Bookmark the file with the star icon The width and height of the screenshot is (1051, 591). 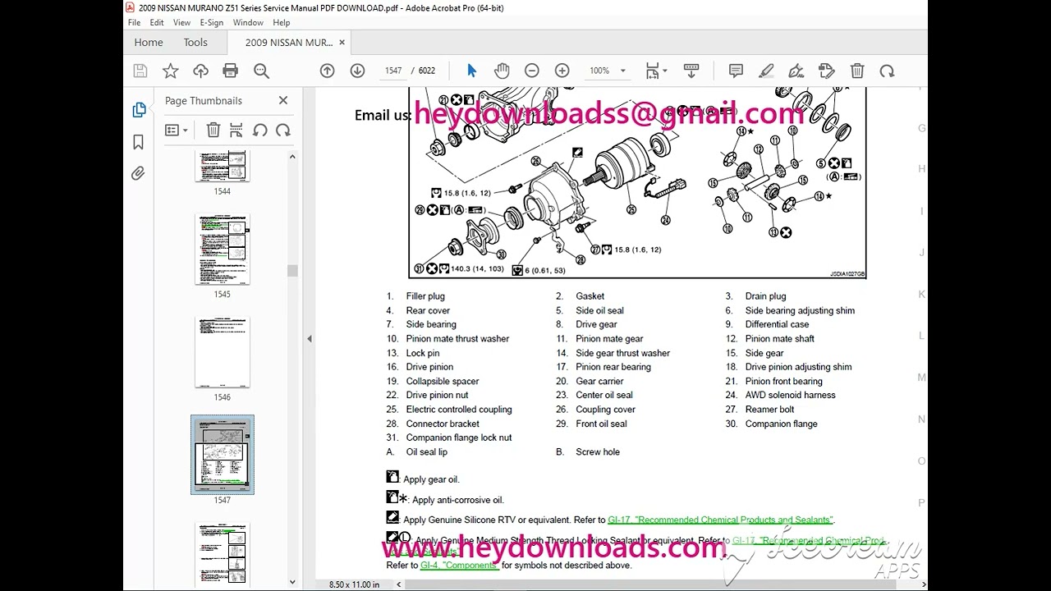[170, 71]
